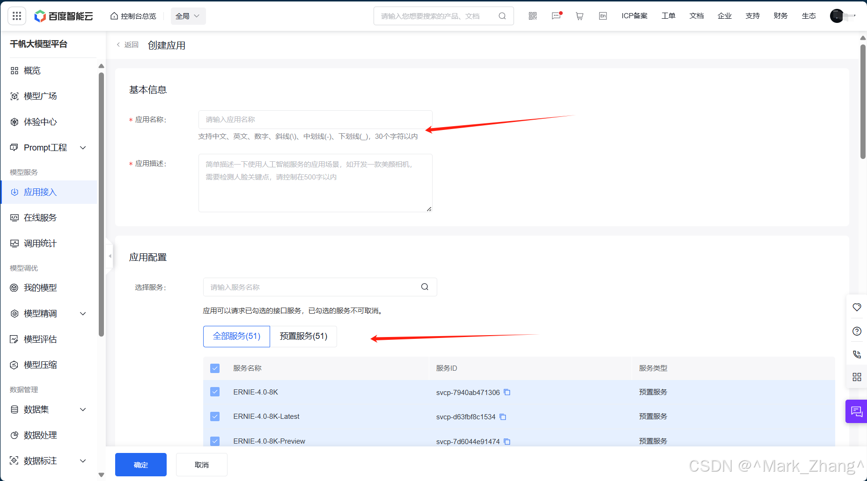Focus the 应用描述 text area
This screenshot has height=481, width=867.
click(x=315, y=183)
